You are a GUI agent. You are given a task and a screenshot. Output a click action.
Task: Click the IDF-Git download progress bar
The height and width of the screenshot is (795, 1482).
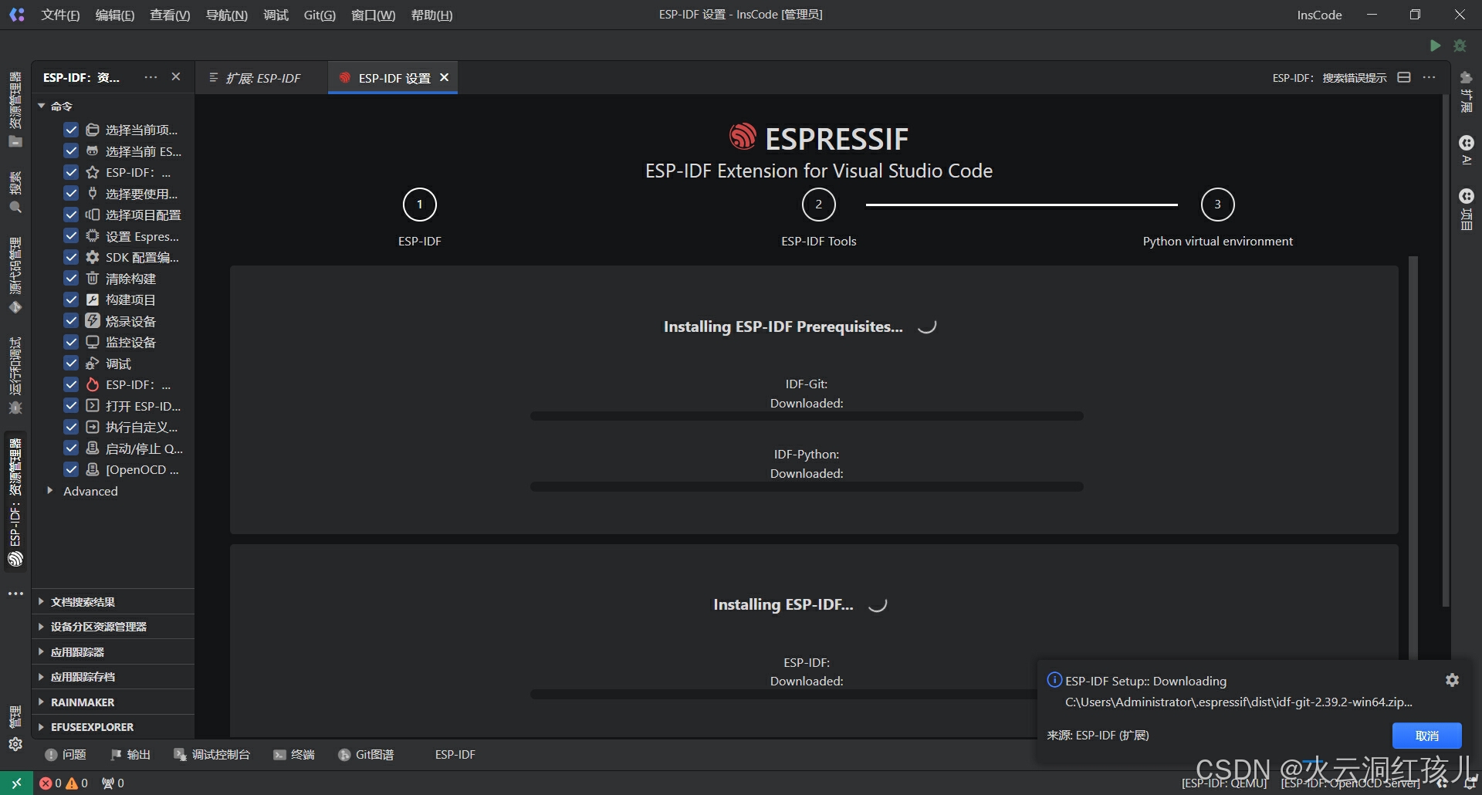tap(807, 416)
